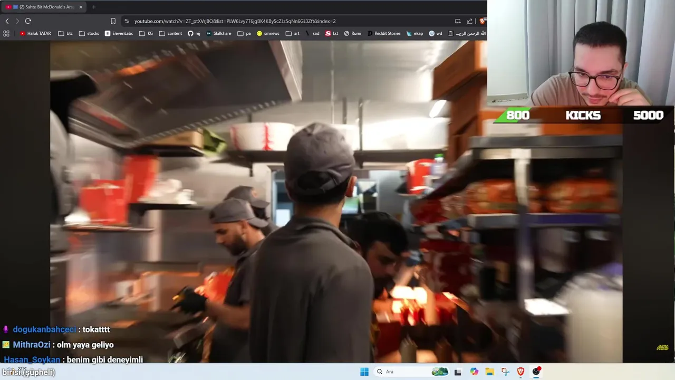Viewport: 675px width, 380px height.
Task: Open Snipping Tool from the taskbar
Action: [505, 372]
